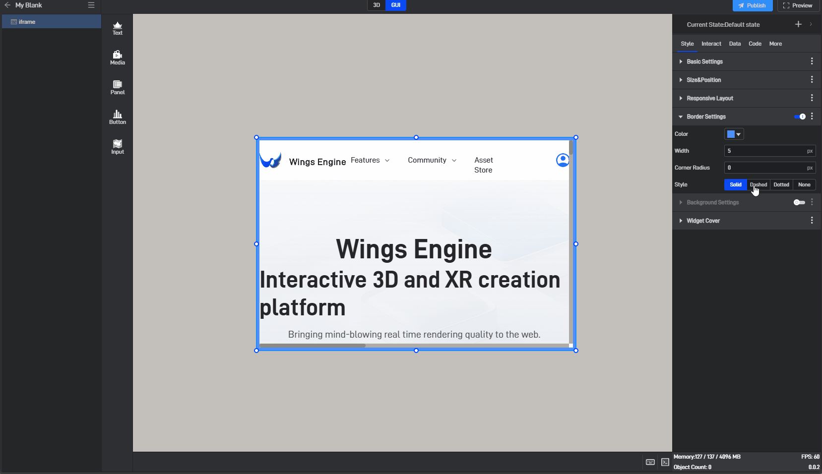Select Dotted border style
The image size is (822, 474).
click(x=781, y=184)
